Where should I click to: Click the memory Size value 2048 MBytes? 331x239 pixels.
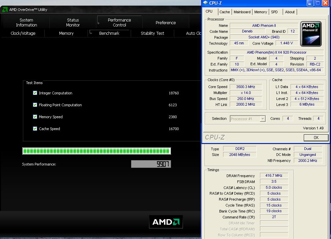pos(240,155)
